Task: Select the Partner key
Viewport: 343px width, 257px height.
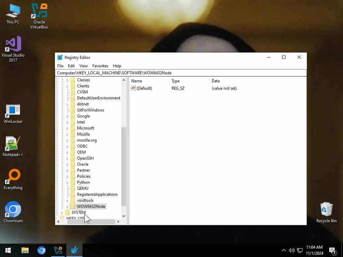Action: pos(83,170)
